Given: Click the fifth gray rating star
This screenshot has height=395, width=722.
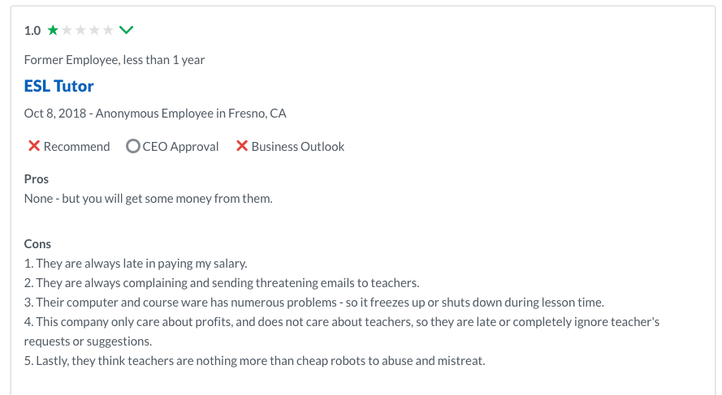Looking at the screenshot, I should (x=108, y=31).
